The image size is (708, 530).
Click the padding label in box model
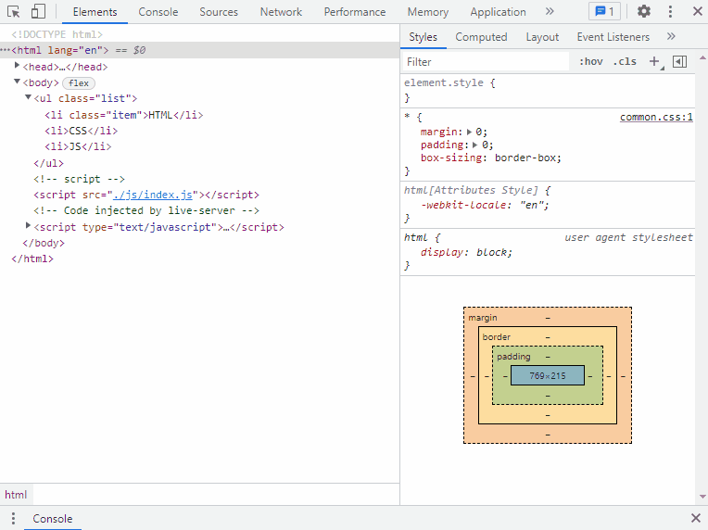[x=513, y=357]
